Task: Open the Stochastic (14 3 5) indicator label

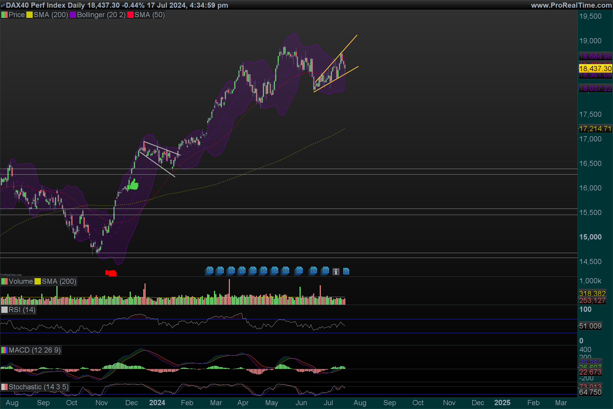Action: 38,387
